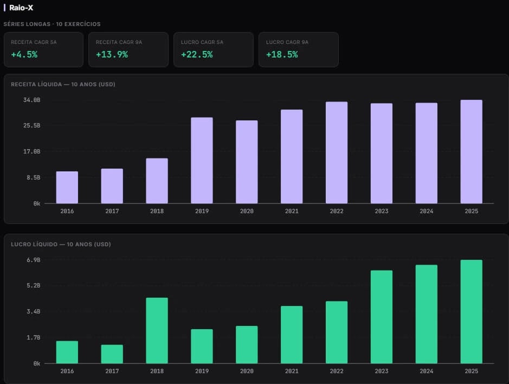
Task: Select the 2016 bar in revenue chart
Action: coord(67,188)
